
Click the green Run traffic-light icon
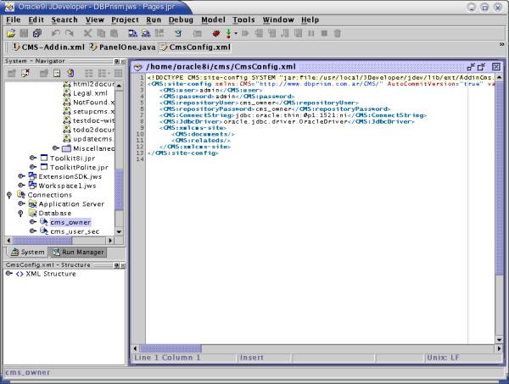(x=228, y=33)
